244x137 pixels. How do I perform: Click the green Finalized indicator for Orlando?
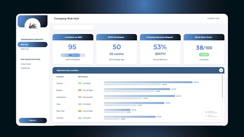80,118
